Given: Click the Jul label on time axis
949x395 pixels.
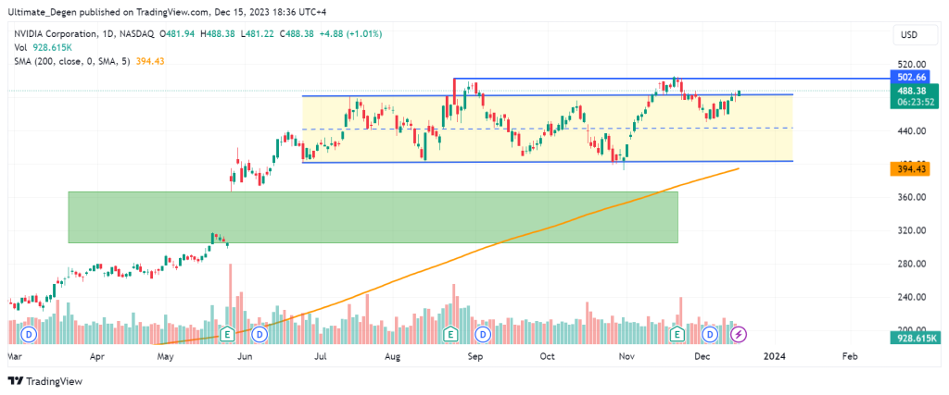Looking at the screenshot, I should [x=321, y=356].
